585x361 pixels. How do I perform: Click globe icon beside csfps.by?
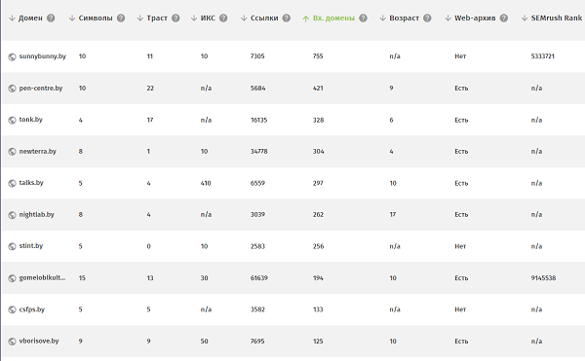pyautogui.click(x=12, y=309)
